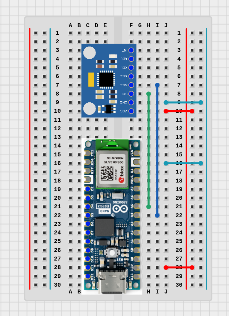Select the VCC pin on the sensor module

pos(131,111)
